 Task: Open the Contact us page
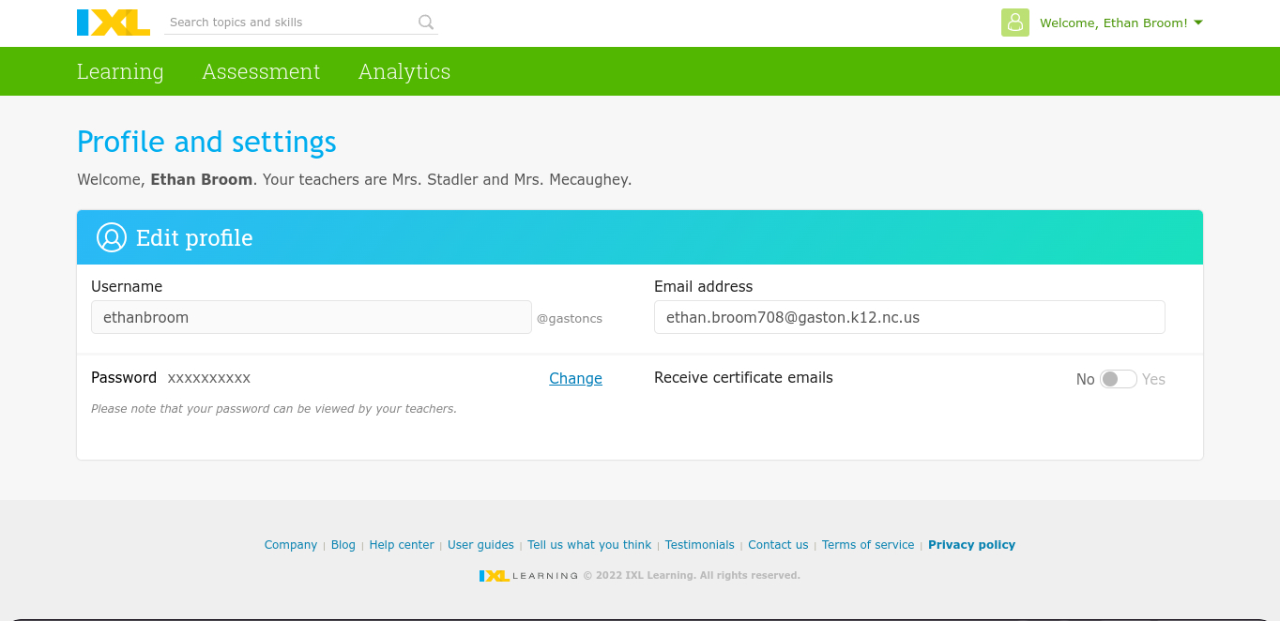(x=778, y=544)
